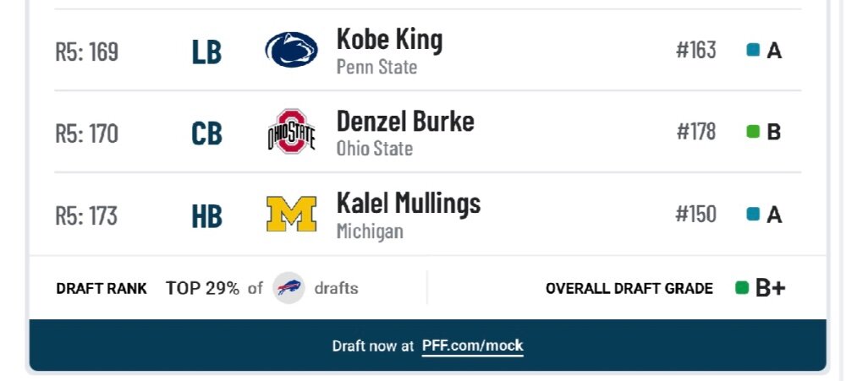Click the Michigan block M logo

coord(291,214)
